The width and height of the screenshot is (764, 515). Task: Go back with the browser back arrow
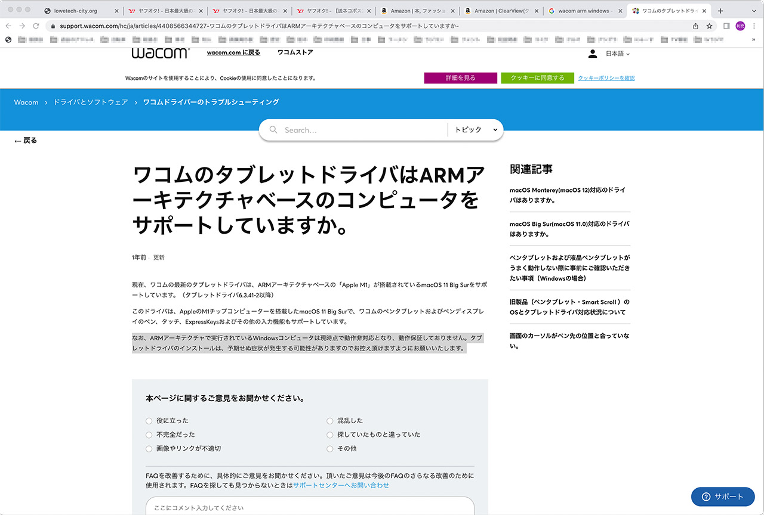pos(8,26)
